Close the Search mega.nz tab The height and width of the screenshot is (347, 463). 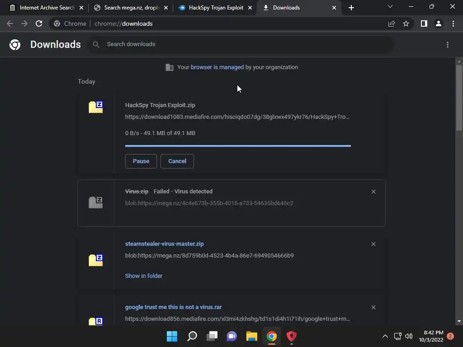tap(166, 8)
